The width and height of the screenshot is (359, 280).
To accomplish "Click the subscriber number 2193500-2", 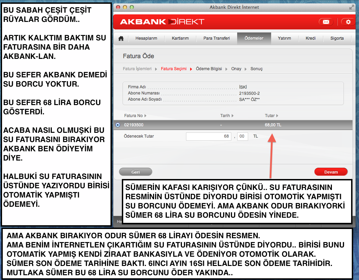I will click(x=249, y=93).
